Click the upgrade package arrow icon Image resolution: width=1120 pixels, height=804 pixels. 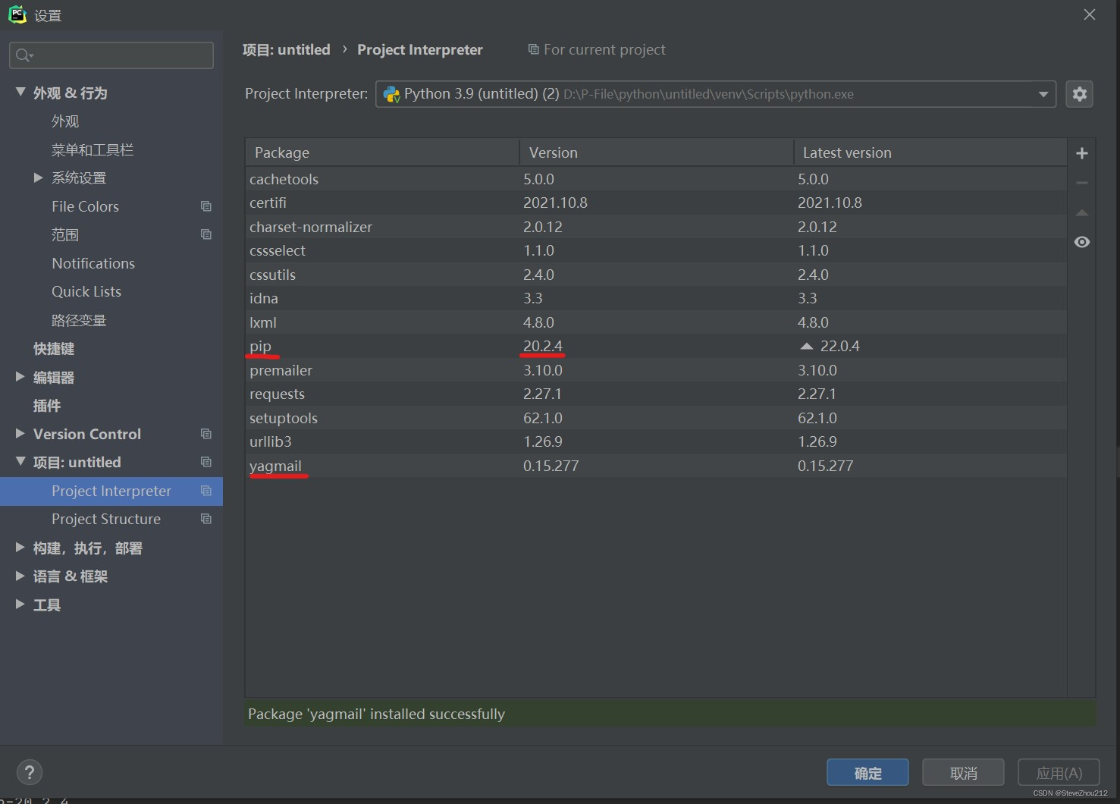1082,213
